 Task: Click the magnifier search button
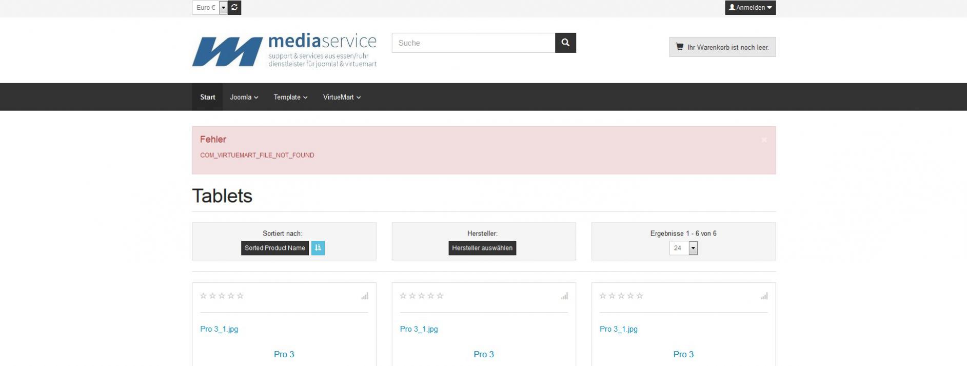(565, 43)
